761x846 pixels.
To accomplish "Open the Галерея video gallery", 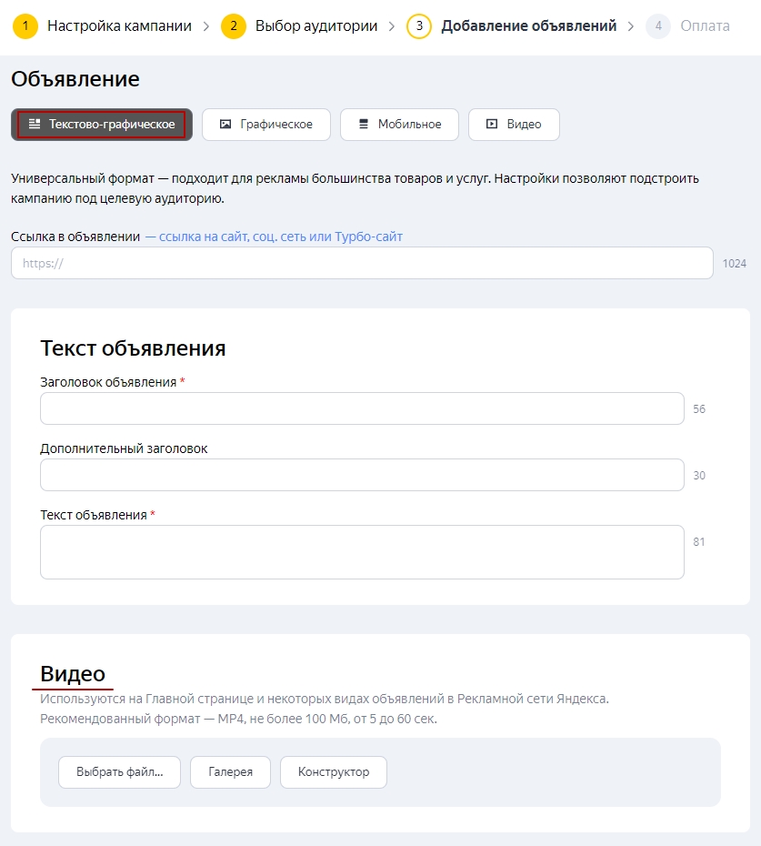I will tap(230, 772).
